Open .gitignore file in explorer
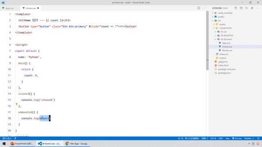 click(223, 62)
